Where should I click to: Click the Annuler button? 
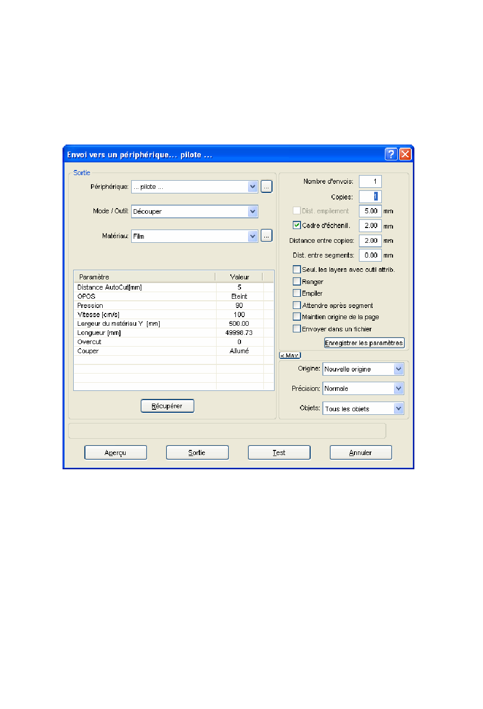pyautogui.click(x=361, y=452)
